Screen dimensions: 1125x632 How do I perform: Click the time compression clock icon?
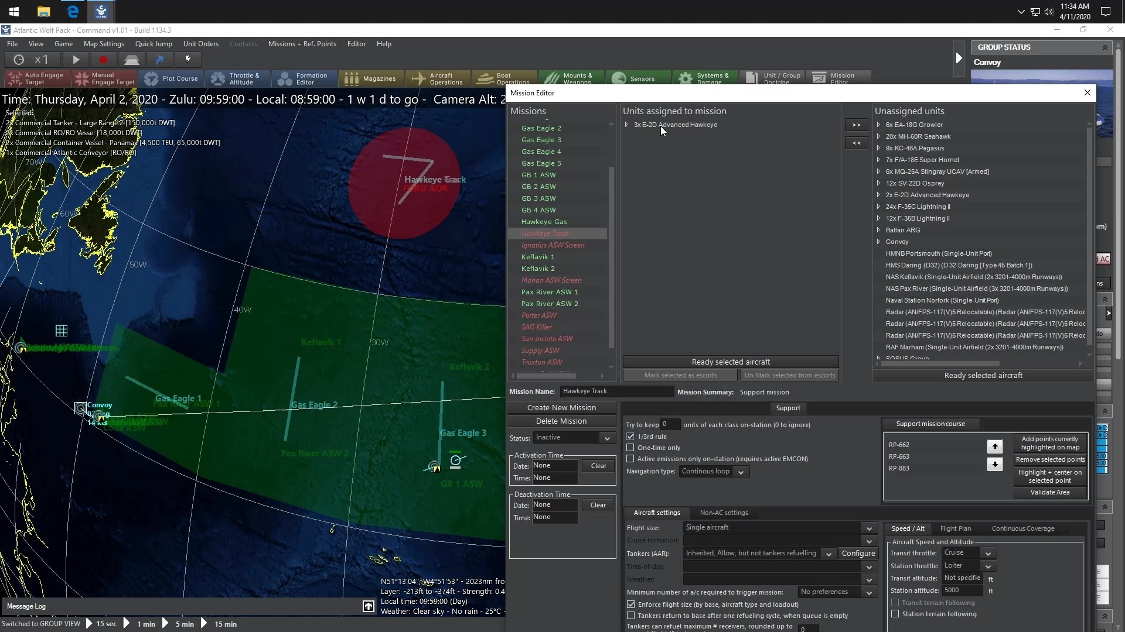pyautogui.click(x=19, y=60)
